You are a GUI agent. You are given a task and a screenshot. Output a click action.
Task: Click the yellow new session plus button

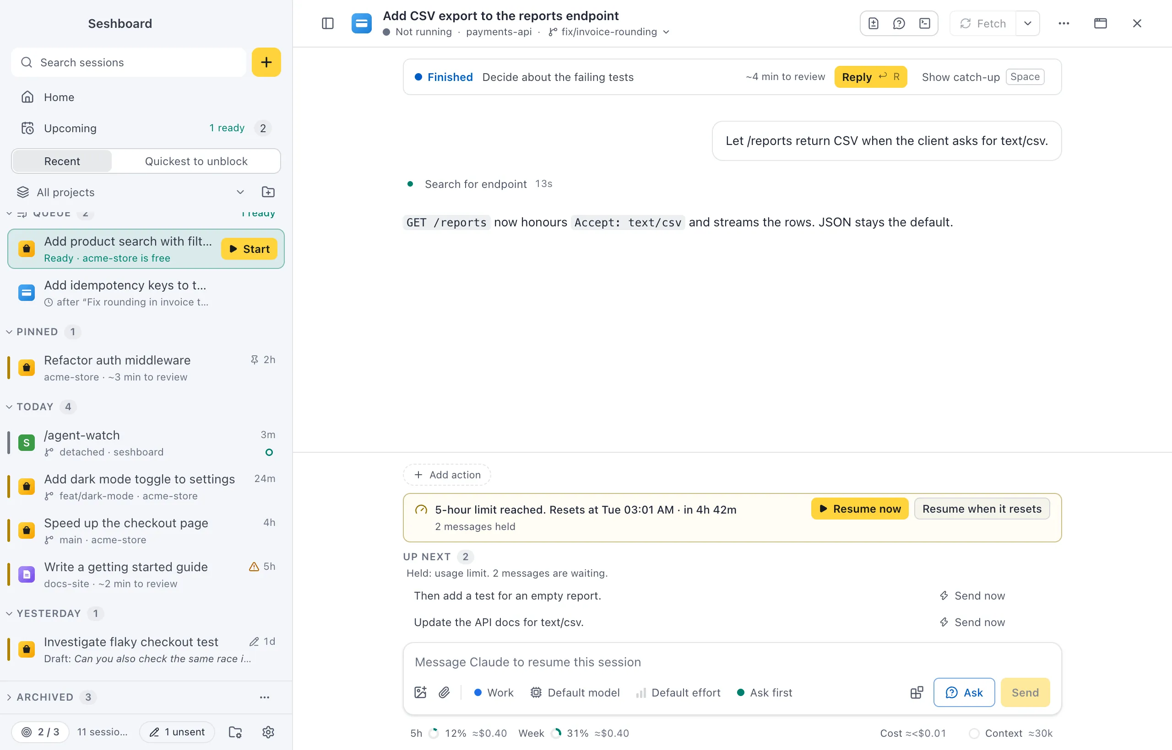[266, 62]
